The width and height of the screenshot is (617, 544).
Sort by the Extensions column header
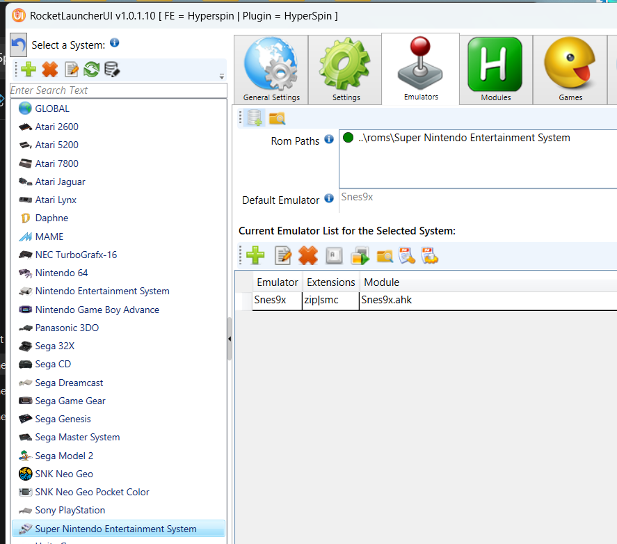coord(331,282)
